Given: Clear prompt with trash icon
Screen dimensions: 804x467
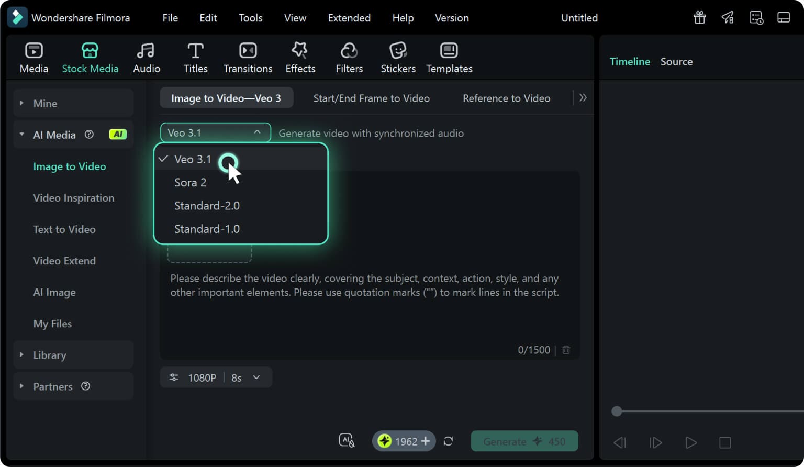Looking at the screenshot, I should click(x=566, y=350).
